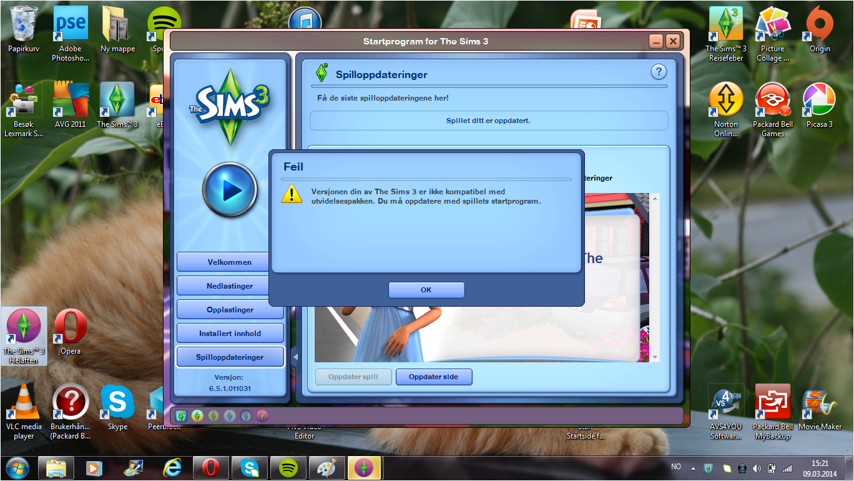Select the Spilloppdateringer tab
Screen dimensions: 854x481
click(230, 357)
